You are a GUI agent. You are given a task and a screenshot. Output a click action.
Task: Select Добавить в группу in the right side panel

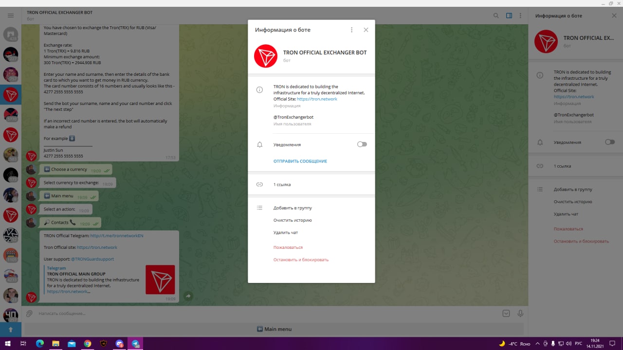coord(573,190)
